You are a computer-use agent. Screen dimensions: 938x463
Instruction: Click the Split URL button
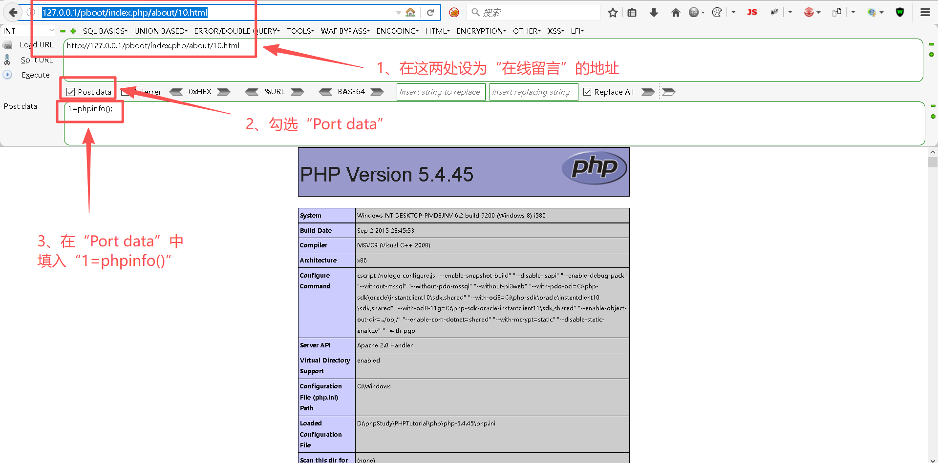coord(37,60)
